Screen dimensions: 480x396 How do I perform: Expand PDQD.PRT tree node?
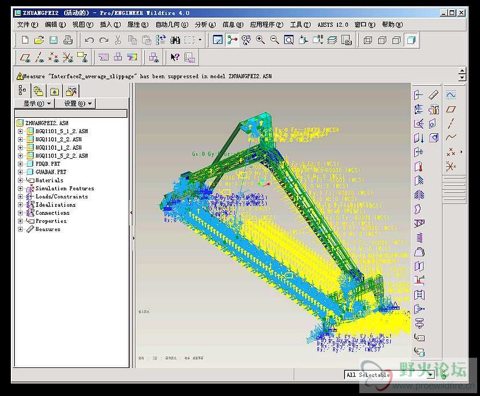20,164
